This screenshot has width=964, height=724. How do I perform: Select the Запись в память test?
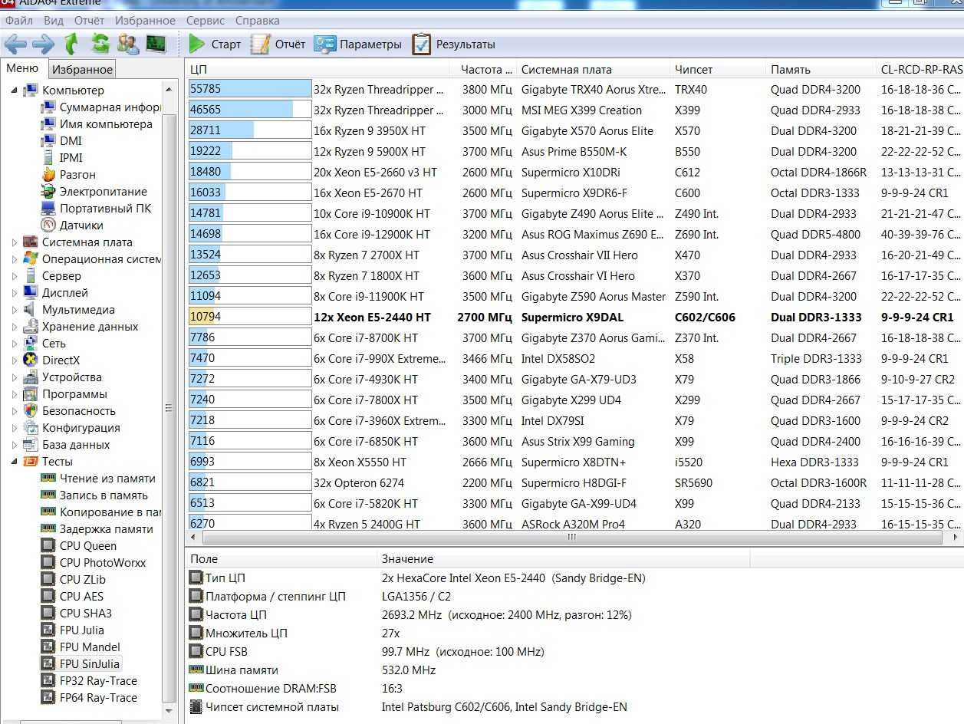point(104,495)
